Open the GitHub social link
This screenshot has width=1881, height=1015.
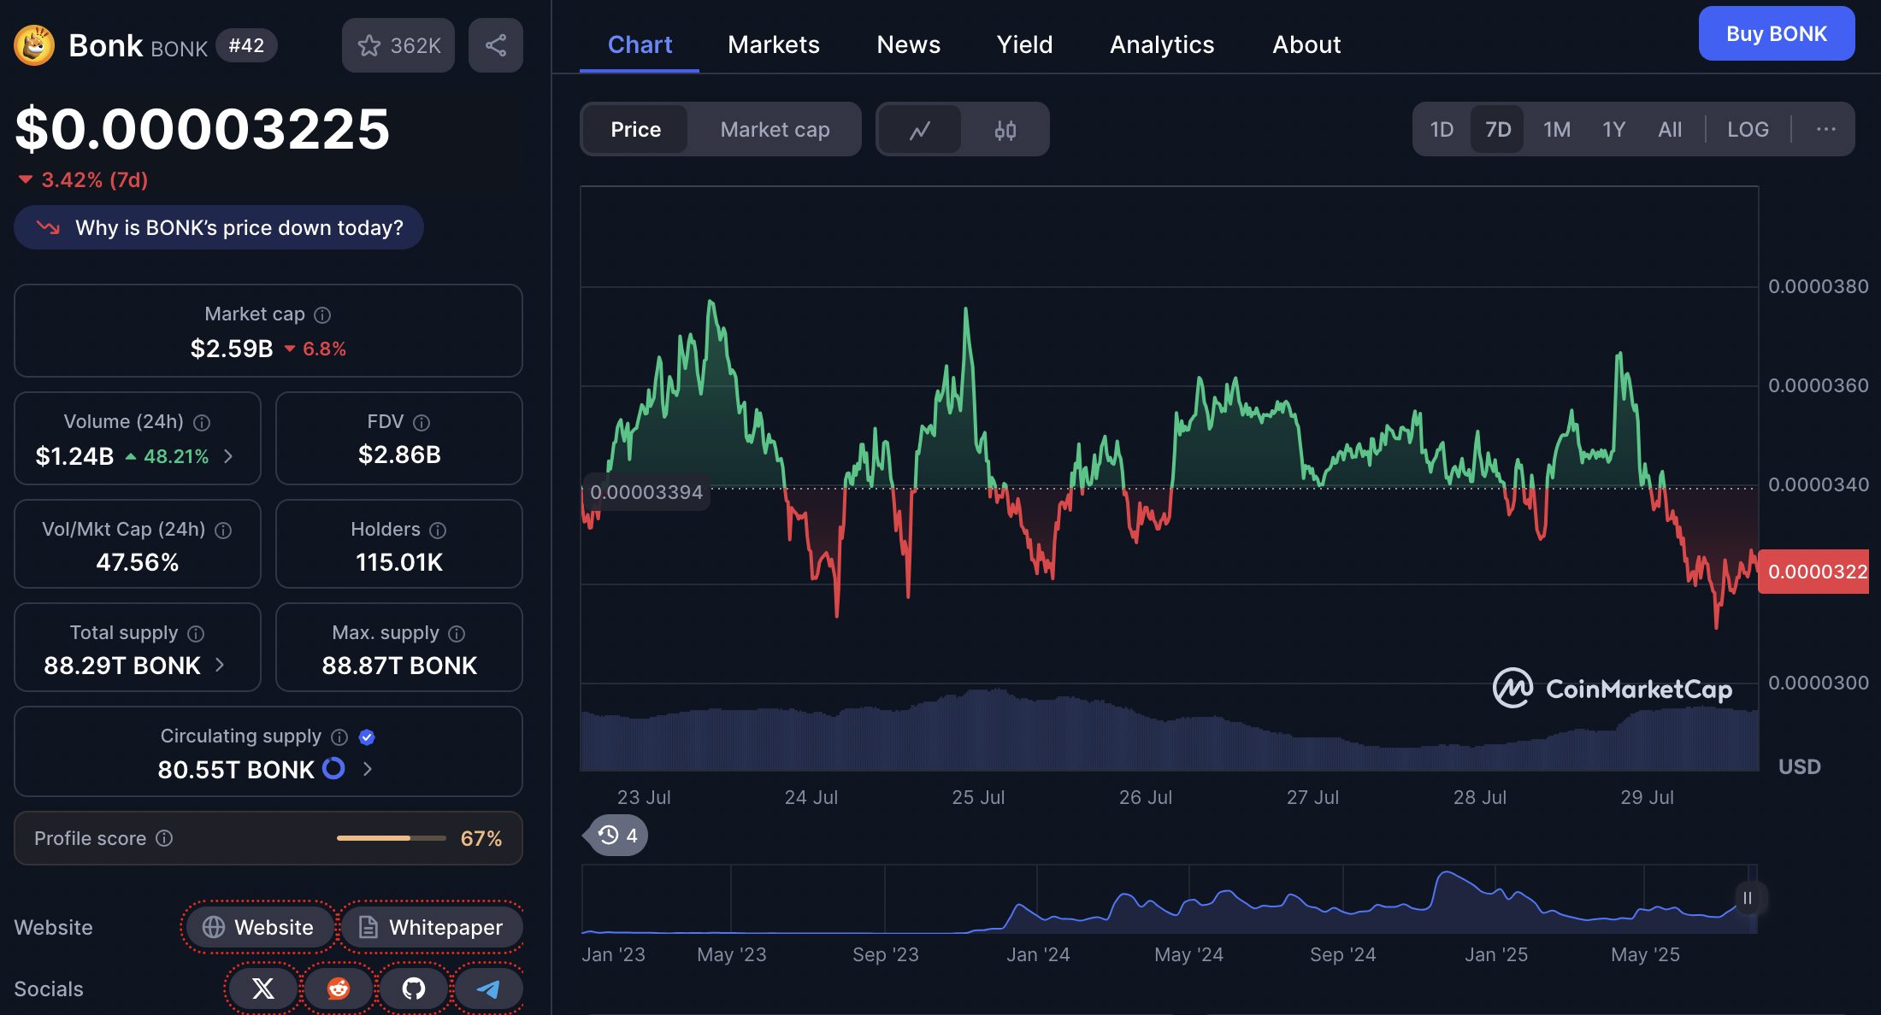[x=414, y=989]
